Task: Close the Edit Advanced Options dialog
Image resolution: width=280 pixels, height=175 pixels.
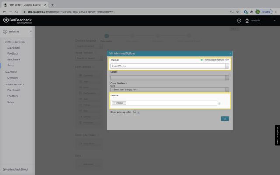Action: coord(230,53)
